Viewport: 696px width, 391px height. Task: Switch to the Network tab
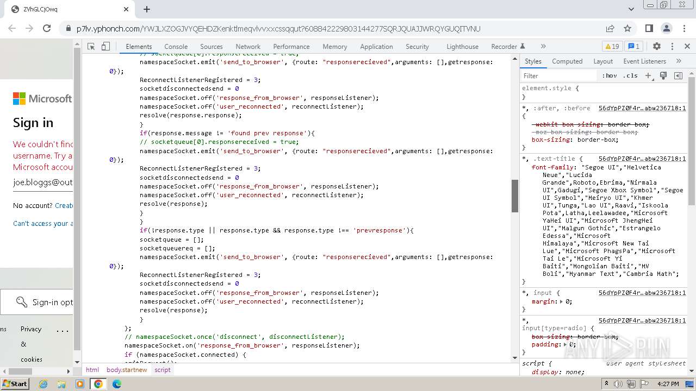[248, 47]
